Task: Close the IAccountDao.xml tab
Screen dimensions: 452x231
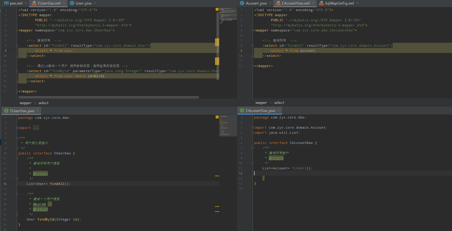Action: click(313, 3)
